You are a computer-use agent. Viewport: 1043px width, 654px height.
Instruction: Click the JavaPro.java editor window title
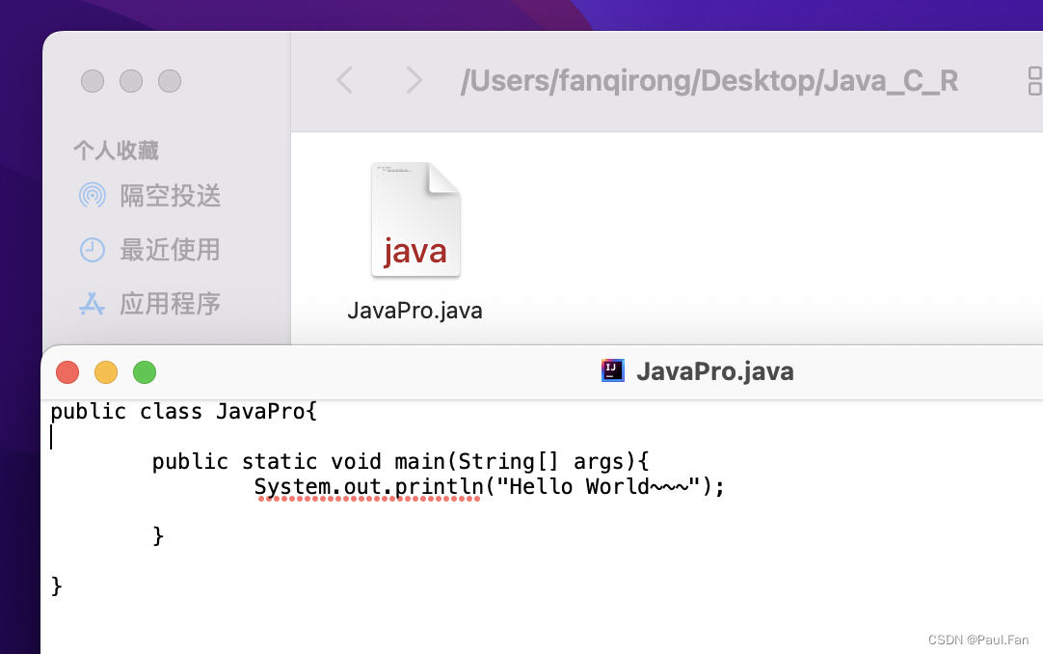[x=715, y=371]
